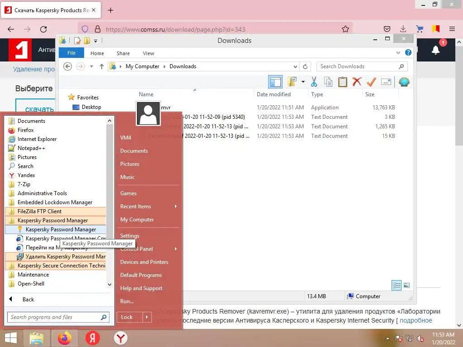
Task: Click the Paste clipboard icon in Explorer toolbar
Action: tap(343, 82)
